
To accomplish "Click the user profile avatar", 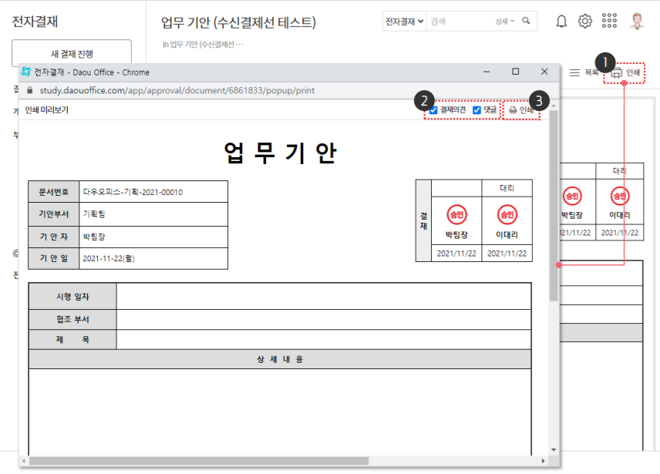I will tap(637, 22).
